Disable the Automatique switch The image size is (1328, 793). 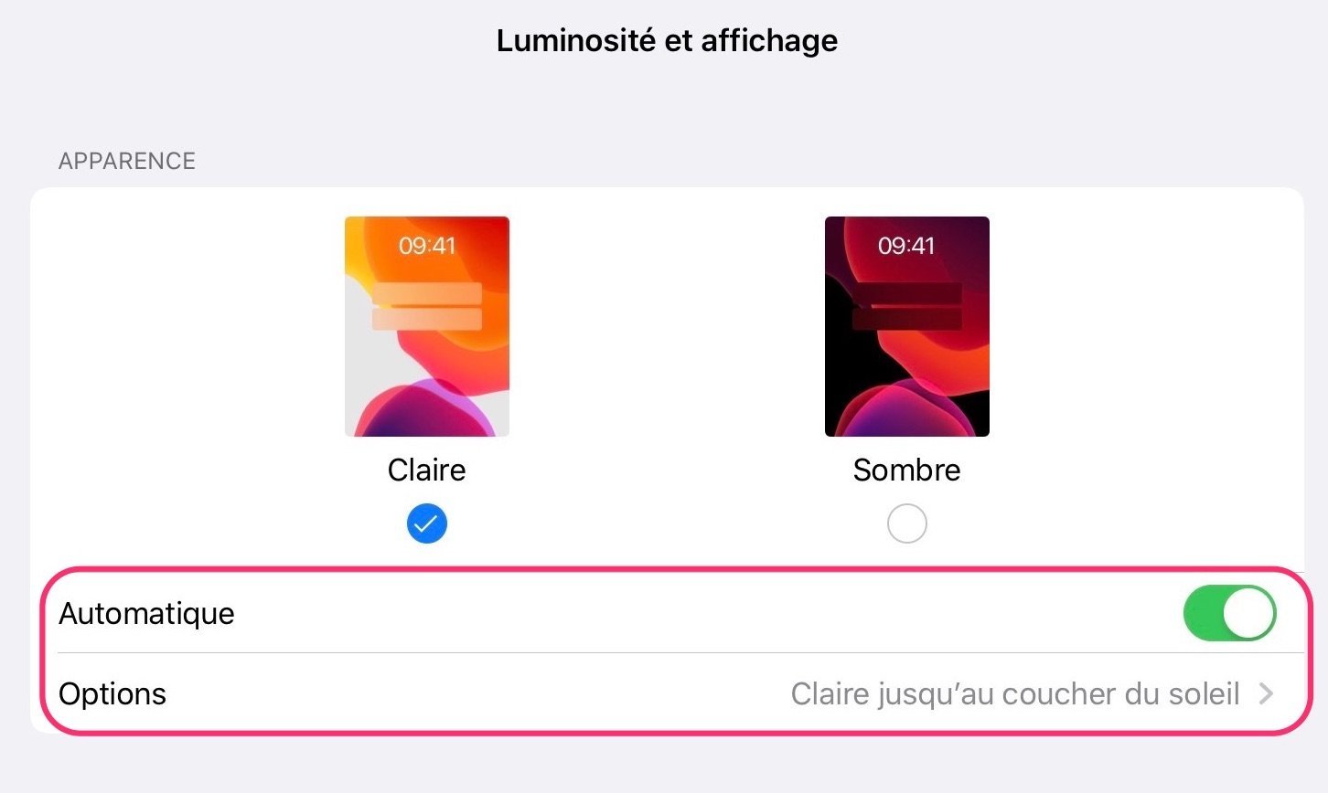(1228, 613)
